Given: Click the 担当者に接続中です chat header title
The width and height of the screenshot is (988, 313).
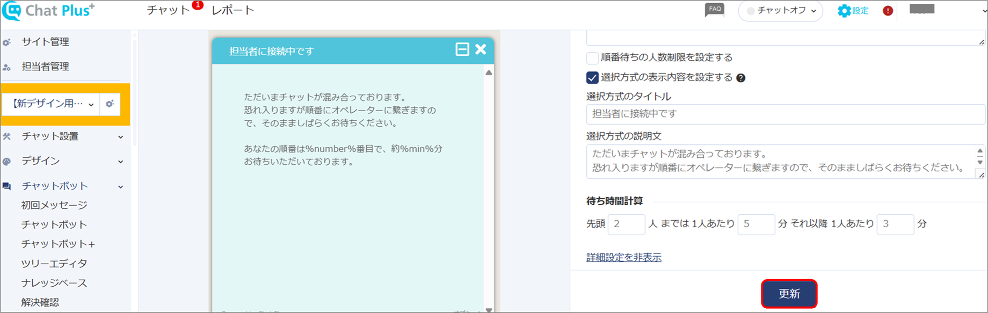Looking at the screenshot, I should coord(271,51).
